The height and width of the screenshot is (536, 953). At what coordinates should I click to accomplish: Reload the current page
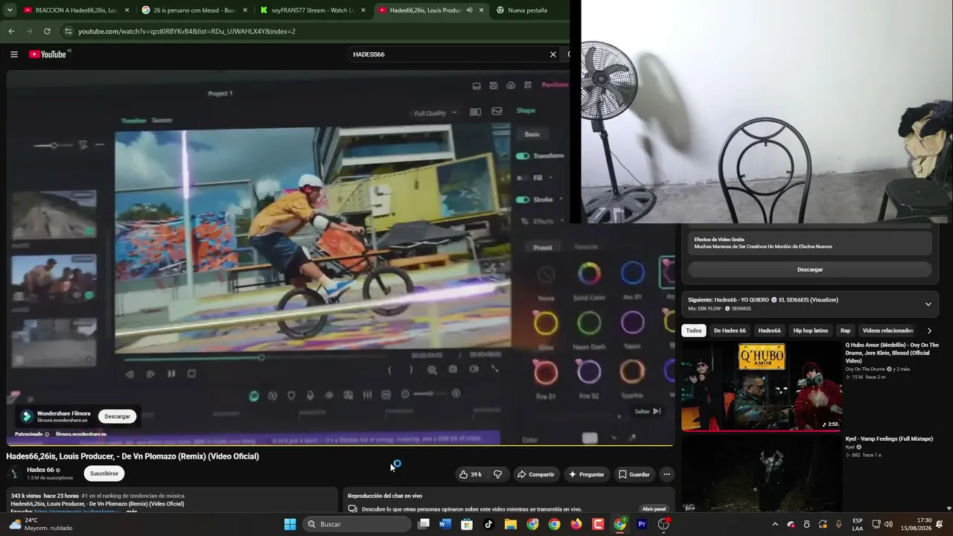pyautogui.click(x=47, y=31)
